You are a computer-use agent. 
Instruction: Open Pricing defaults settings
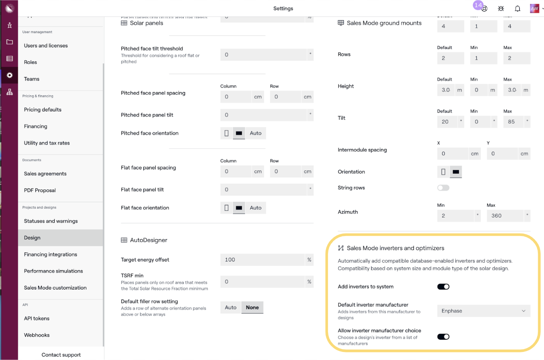point(43,110)
